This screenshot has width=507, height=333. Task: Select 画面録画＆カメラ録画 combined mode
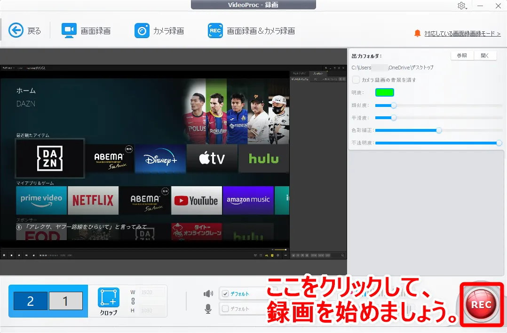coord(251,30)
